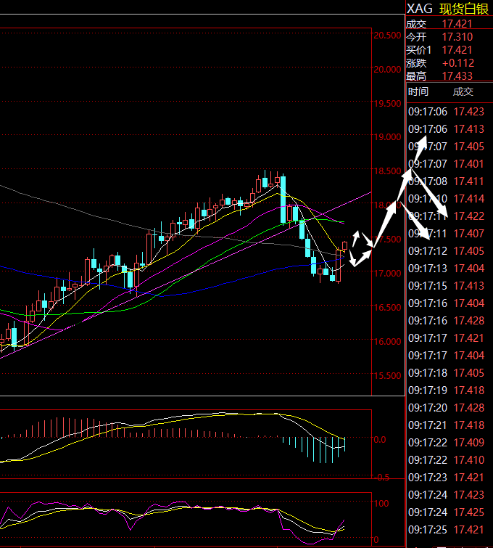
Task: Click the tall cyan bearish candle after the peak
Action: point(283,200)
